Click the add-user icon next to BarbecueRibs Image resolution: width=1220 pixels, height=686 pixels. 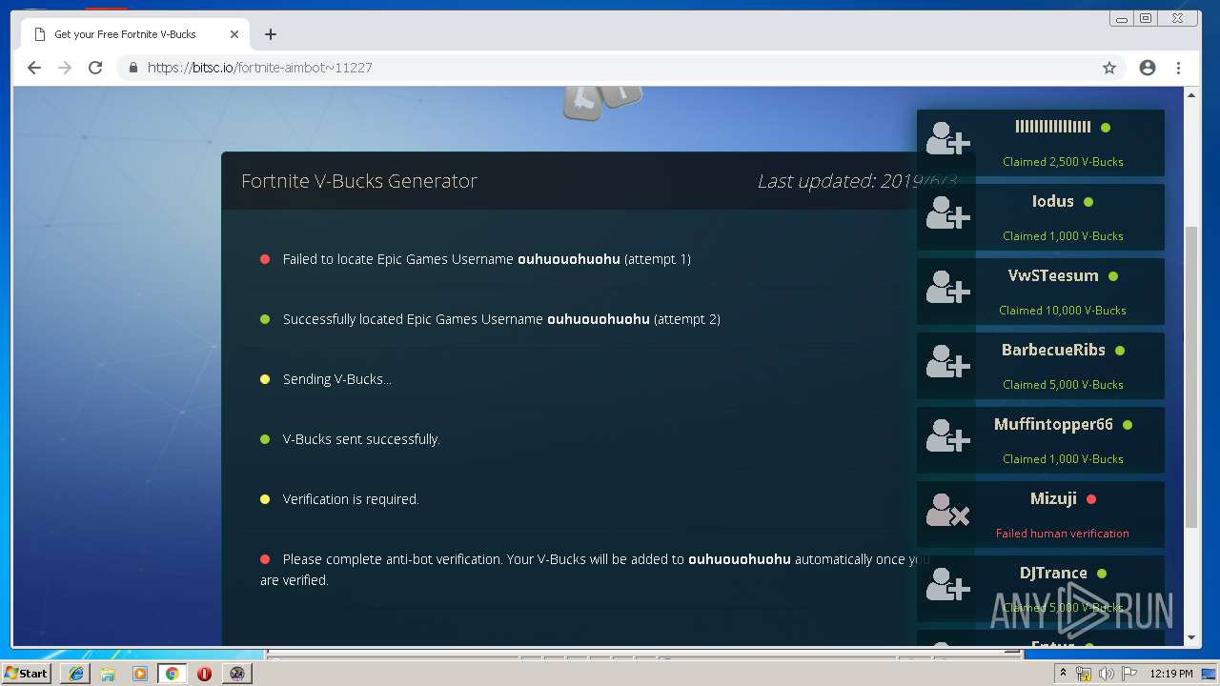tap(947, 362)
